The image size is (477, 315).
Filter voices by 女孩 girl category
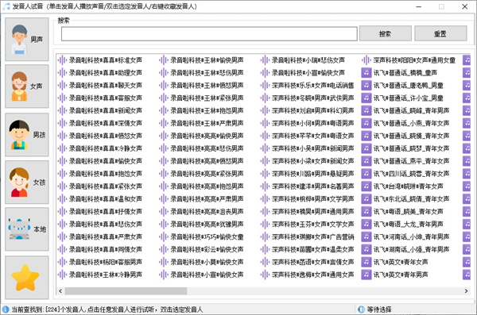(27, 182)
